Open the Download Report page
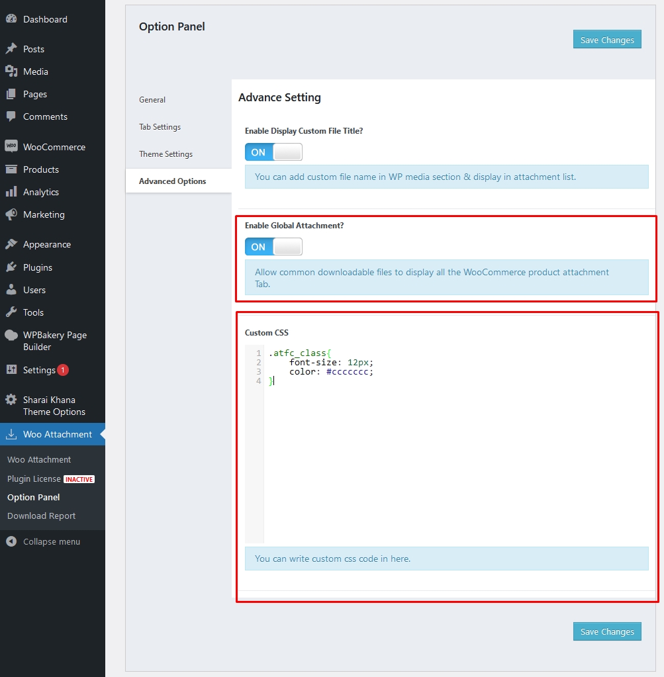 [x=40, y=516]
